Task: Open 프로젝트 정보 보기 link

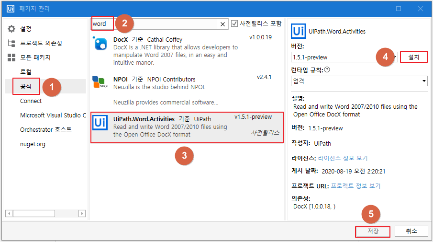Action: tap(355, 186)
